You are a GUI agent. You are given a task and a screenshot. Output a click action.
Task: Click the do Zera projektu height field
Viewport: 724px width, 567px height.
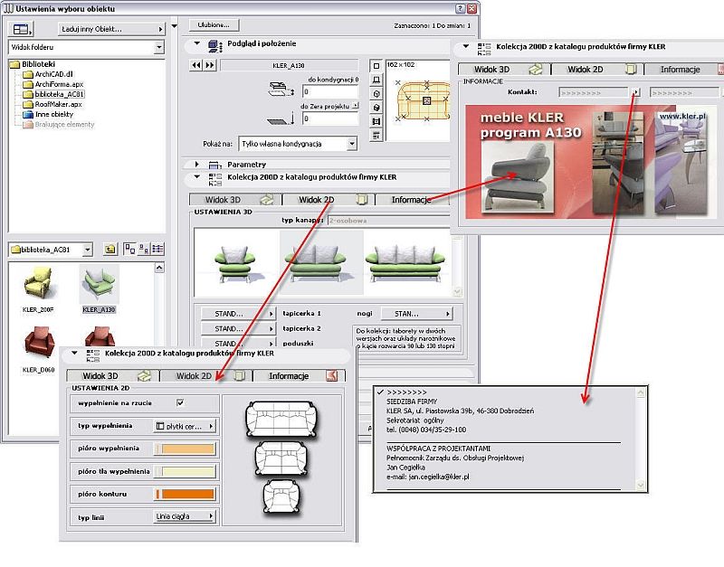tap(330, 118)
